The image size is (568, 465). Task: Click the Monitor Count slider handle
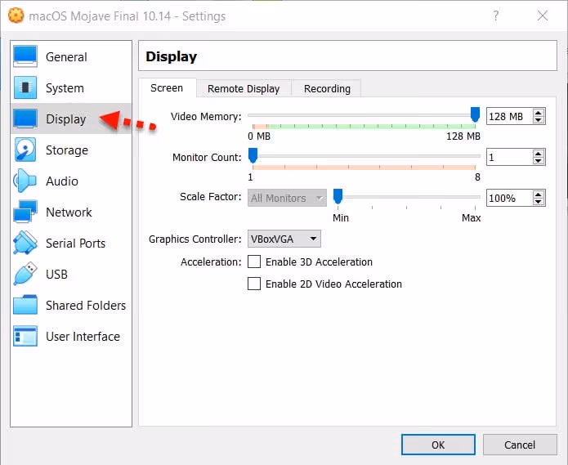(253, 155)
